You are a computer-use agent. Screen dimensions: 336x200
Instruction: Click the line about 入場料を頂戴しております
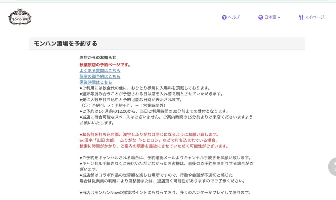[145, 88]
